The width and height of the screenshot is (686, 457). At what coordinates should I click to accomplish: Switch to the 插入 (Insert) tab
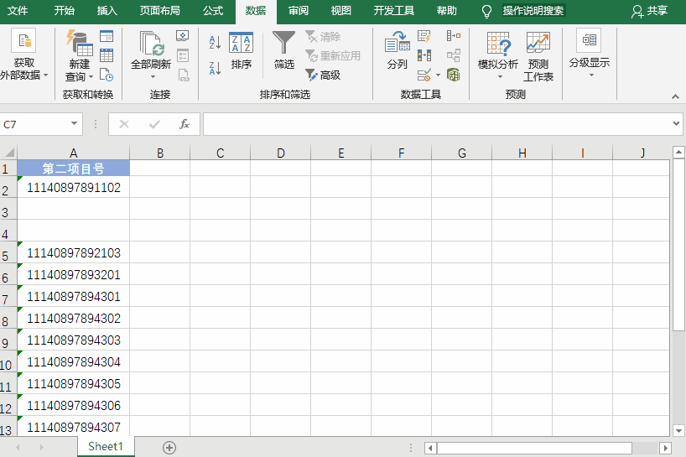coord(107,11)
